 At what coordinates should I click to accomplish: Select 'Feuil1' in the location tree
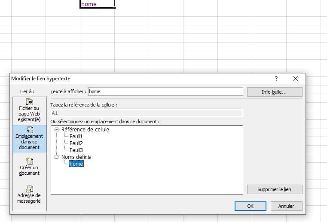[x=76, y=137]
